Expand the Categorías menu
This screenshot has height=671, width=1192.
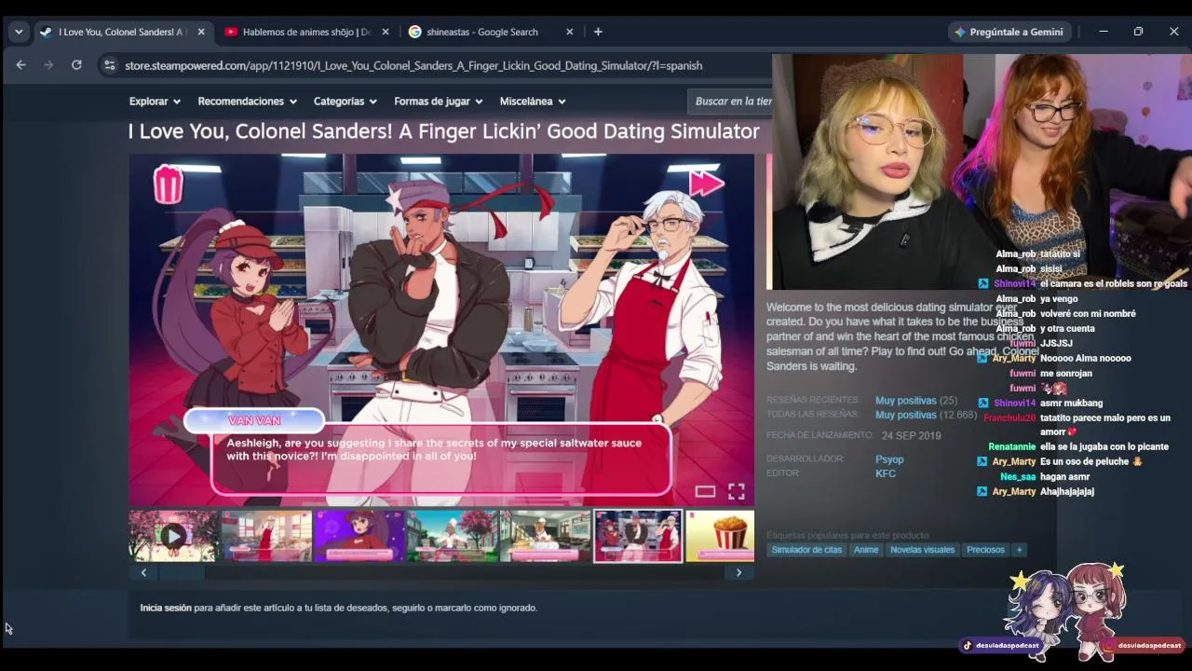point(345,101)
